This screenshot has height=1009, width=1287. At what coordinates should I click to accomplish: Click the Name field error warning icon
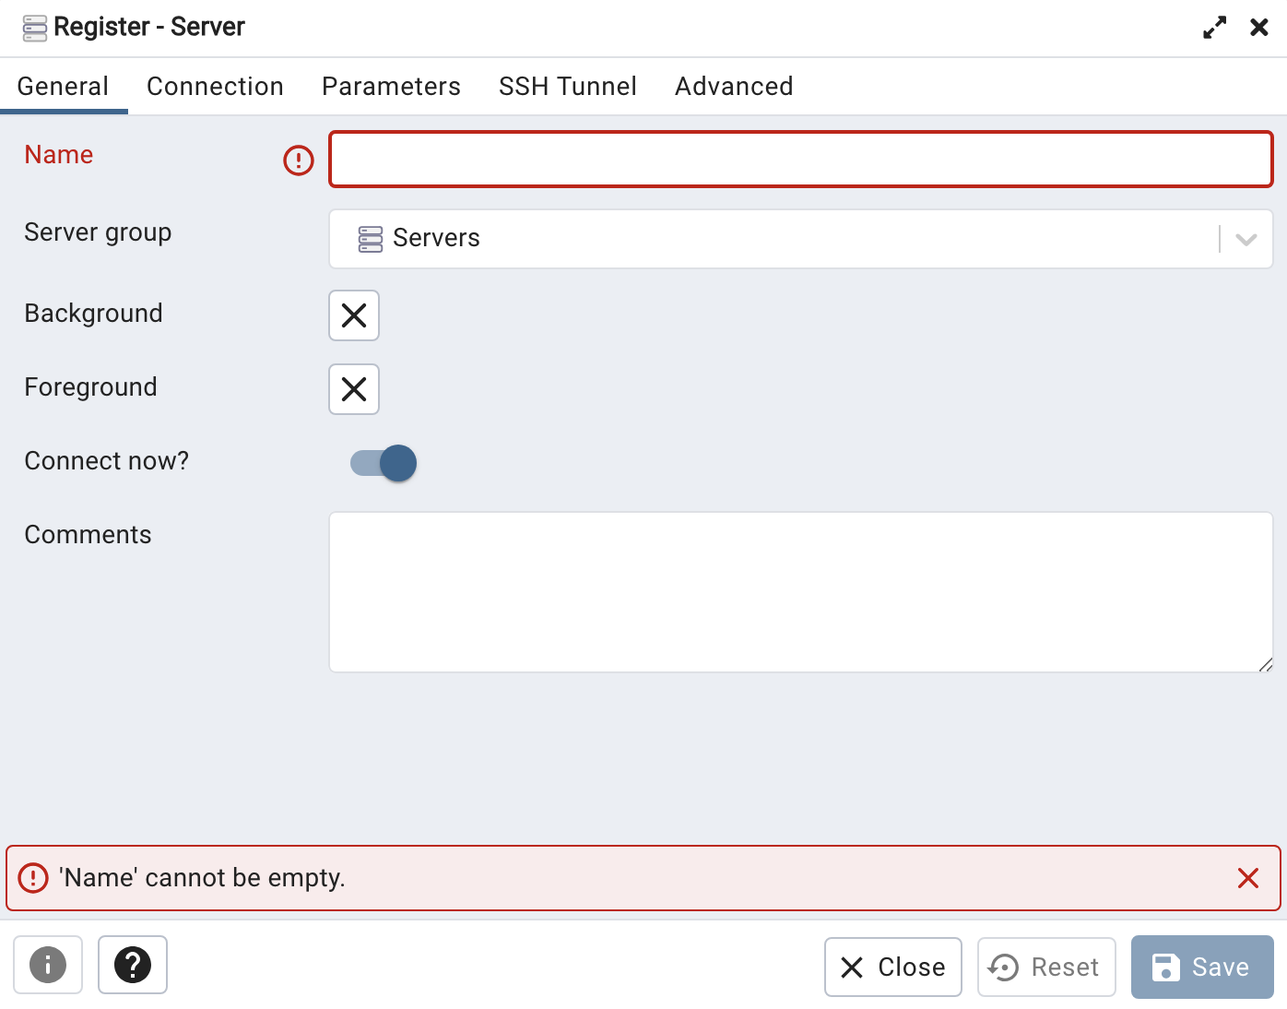point(299,160)
